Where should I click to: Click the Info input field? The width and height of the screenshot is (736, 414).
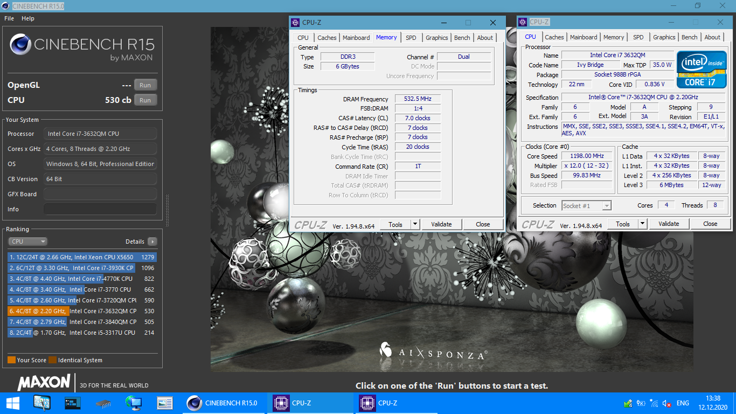click(x=100, y=209)
